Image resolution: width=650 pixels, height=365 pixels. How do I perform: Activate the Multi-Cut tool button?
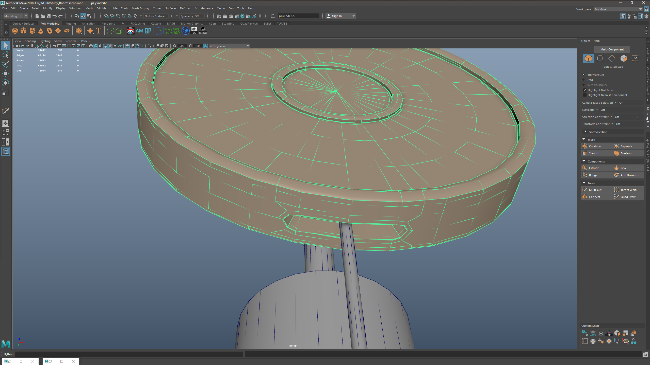tap(596, 190)
